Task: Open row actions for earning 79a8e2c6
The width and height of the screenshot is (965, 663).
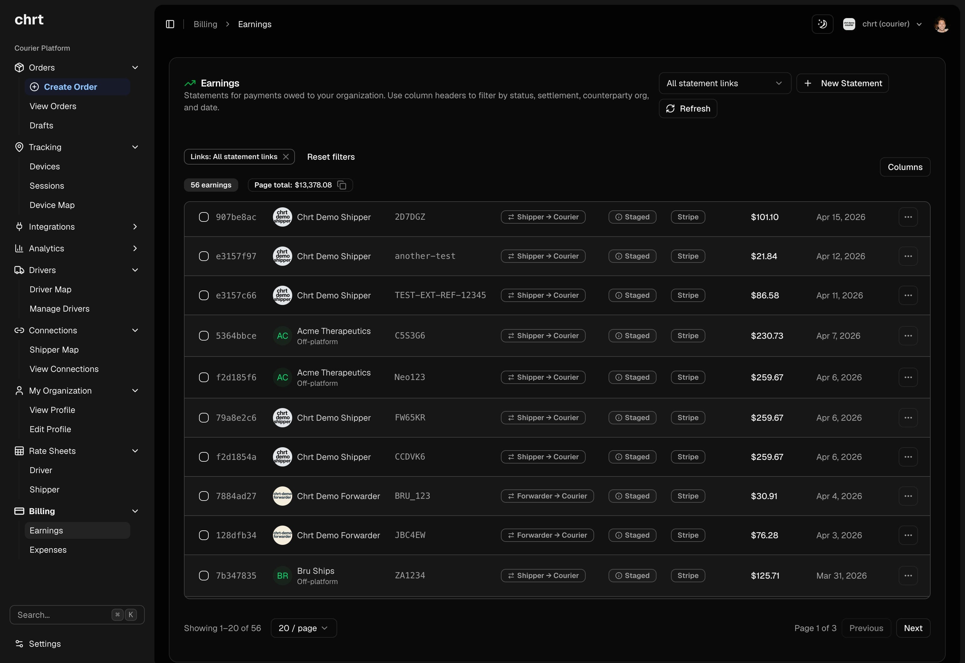Action: (908, 417)
